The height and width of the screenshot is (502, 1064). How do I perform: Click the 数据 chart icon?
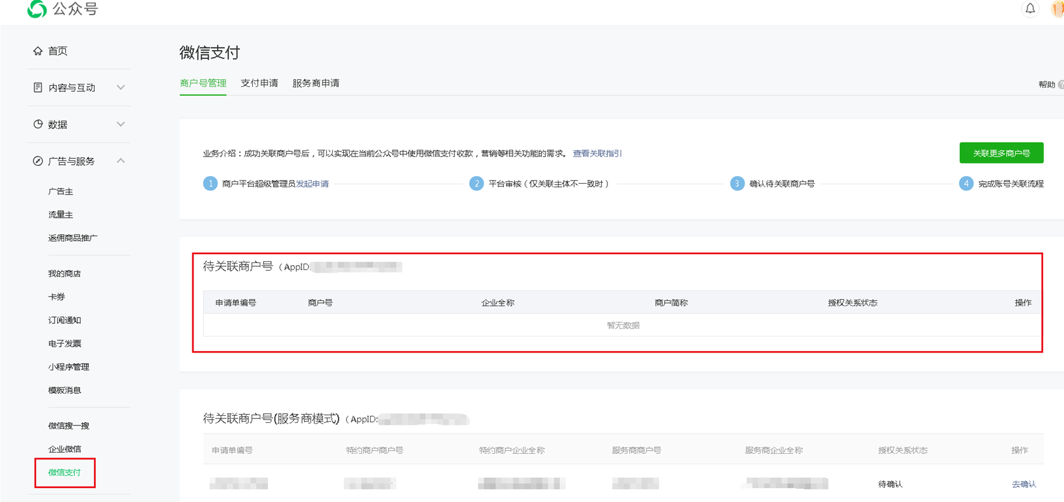pos(38,124)
